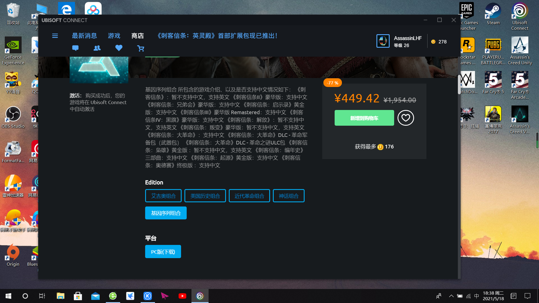Open the 商店 tab
This screenshot has height=303, width=539.
138,36
